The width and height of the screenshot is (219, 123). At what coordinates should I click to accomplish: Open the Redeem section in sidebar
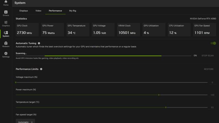click(x=6, y=44)
